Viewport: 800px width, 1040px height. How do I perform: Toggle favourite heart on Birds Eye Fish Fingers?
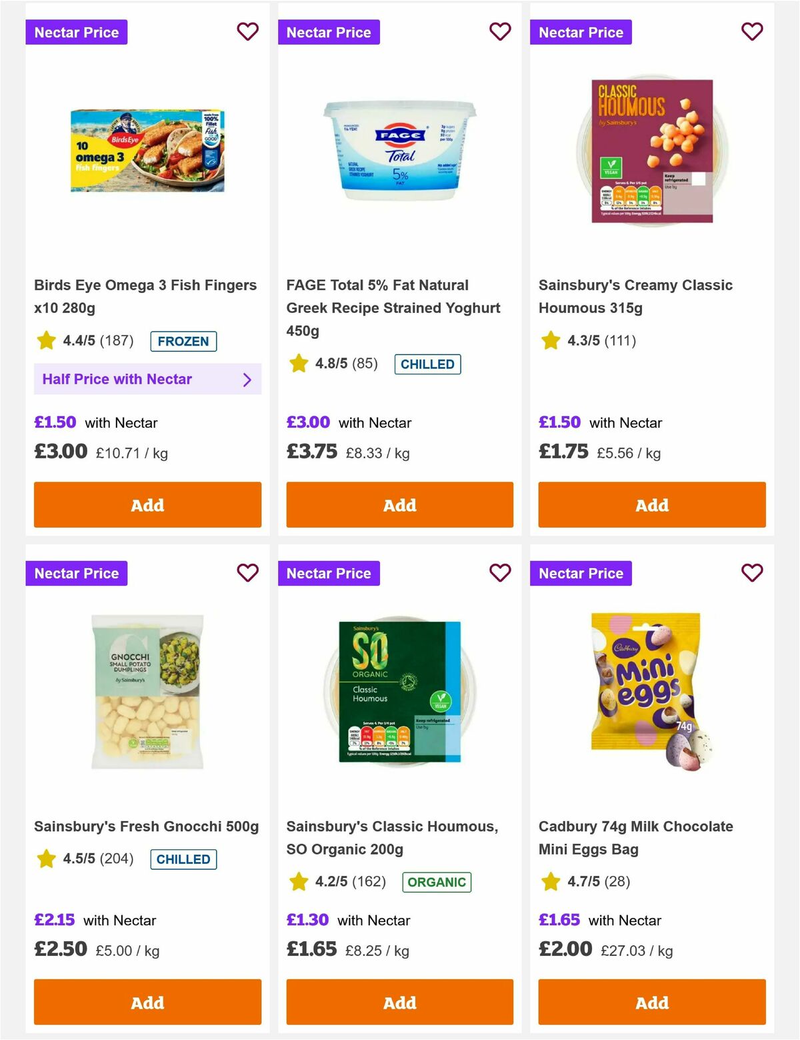tap(247, 31)
